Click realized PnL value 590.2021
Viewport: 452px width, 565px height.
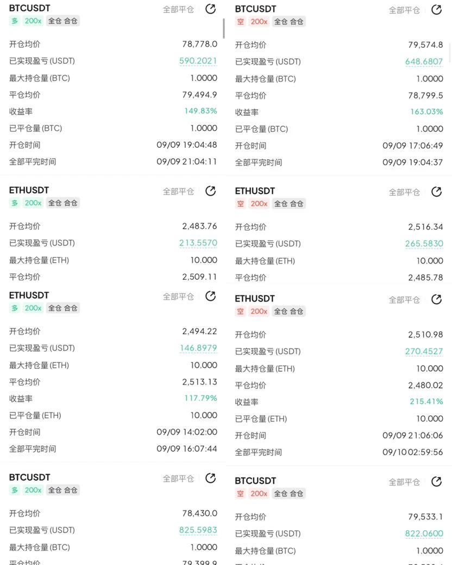198,61
